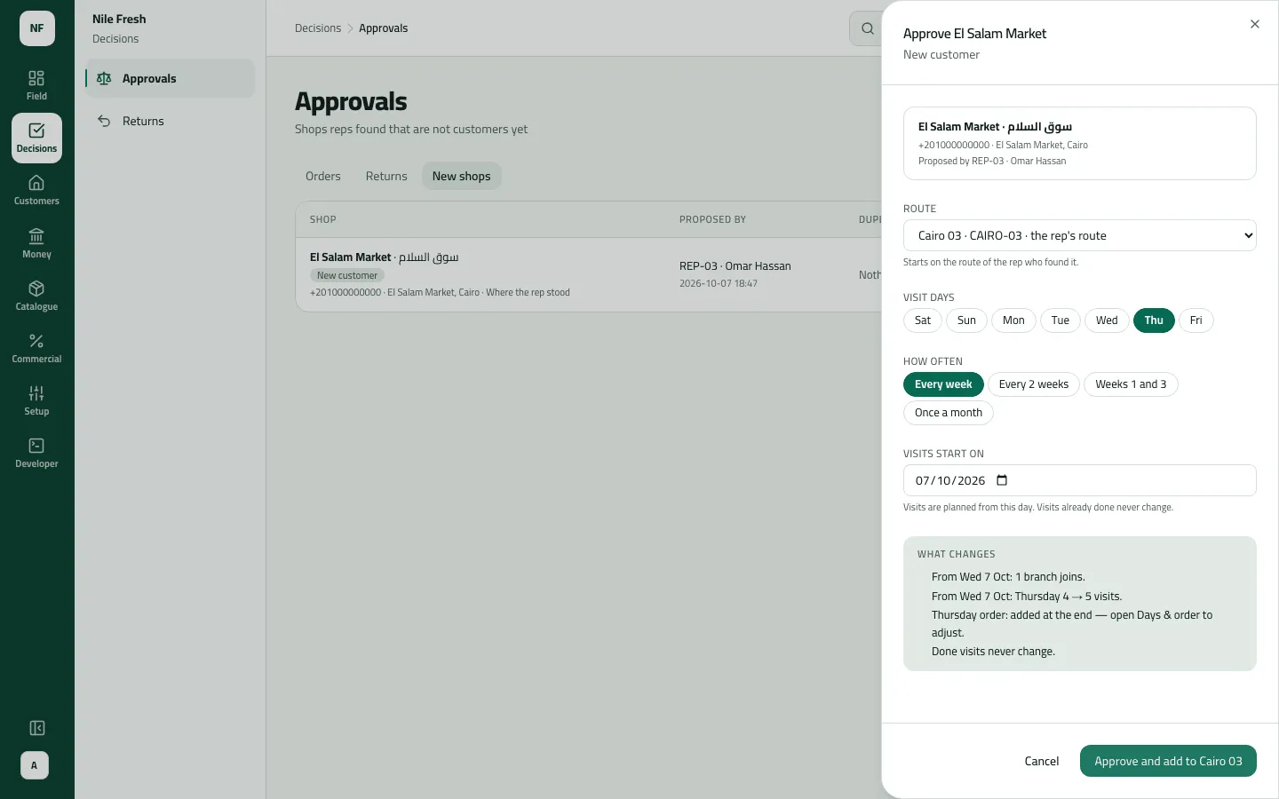Open the Catalogue section

coord(36,296)
